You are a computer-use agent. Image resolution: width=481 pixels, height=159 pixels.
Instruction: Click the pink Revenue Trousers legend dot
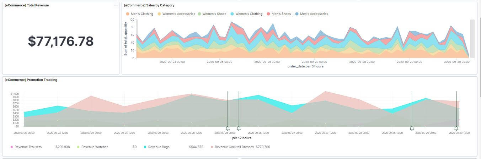(12, 147)
